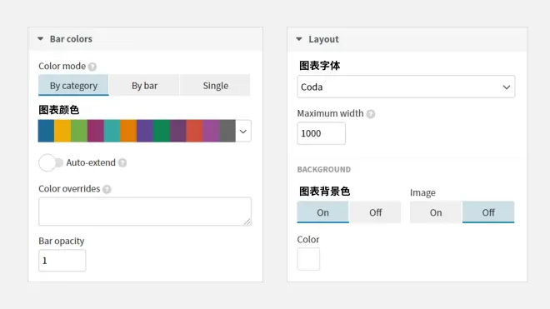
Task: Select Off for background Image
Action: [488, 212]
